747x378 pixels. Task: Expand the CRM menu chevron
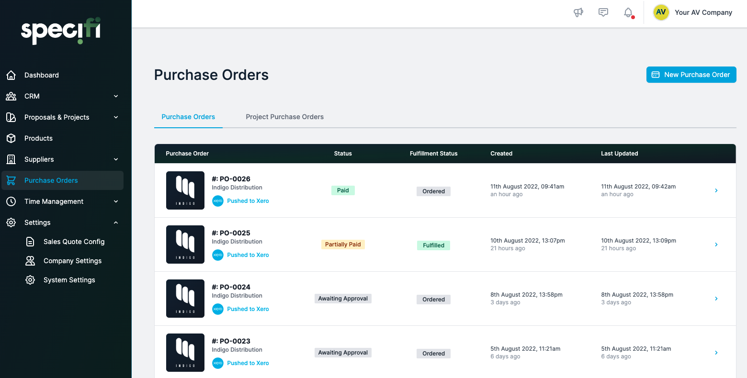tap(116, 96)
